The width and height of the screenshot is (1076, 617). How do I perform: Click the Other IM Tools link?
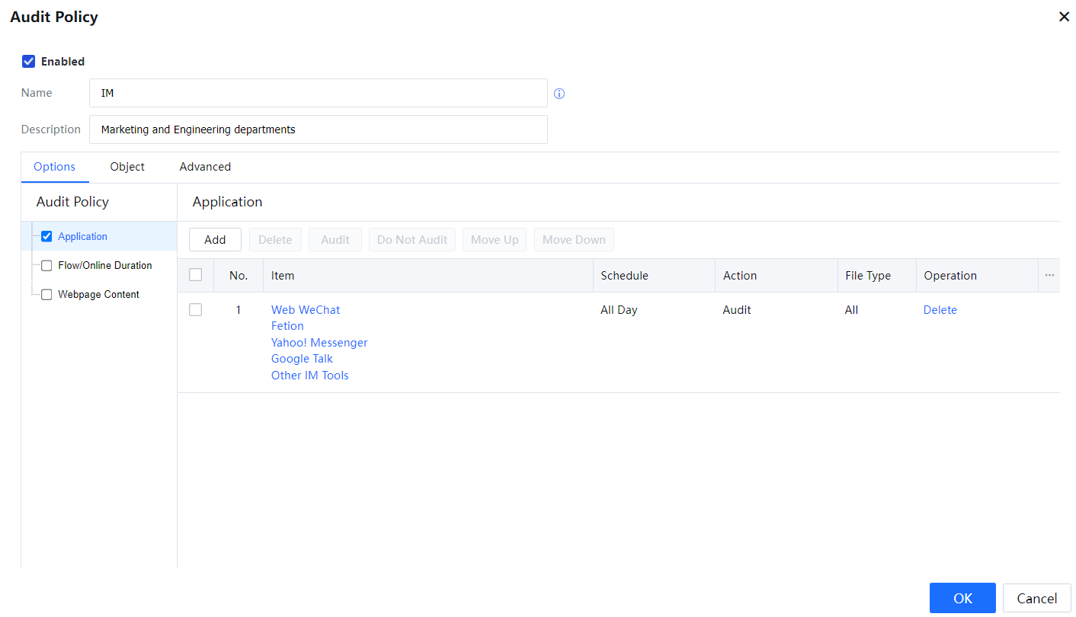tap(309, 376)
